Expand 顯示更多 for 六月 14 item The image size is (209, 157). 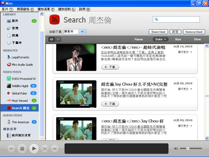[x=185, y=52]
